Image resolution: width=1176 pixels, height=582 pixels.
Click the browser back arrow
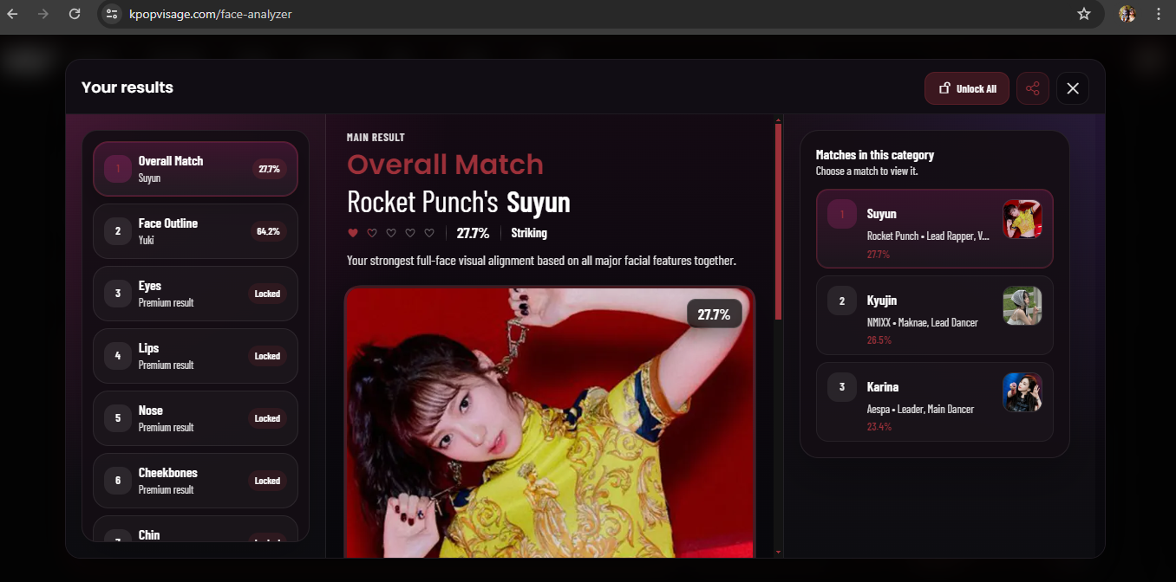coord(13,14)
